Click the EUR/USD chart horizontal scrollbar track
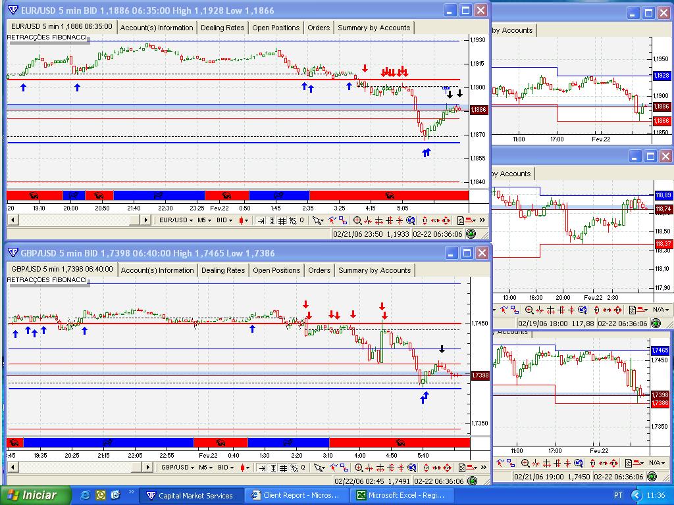 point(79,220)
